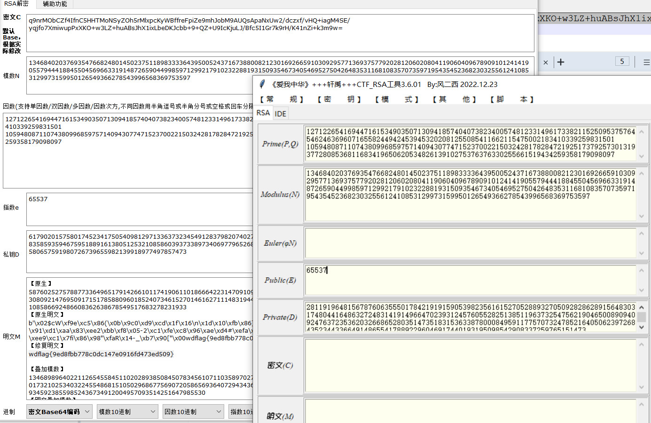Add a new tab in background window

click(561, 62)
